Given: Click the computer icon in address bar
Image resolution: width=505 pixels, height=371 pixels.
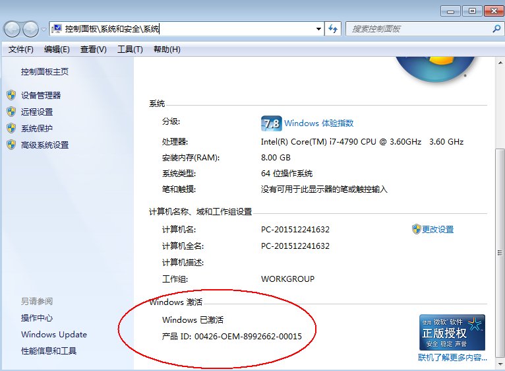Looking at the screenshot, I should click(57, 28).
